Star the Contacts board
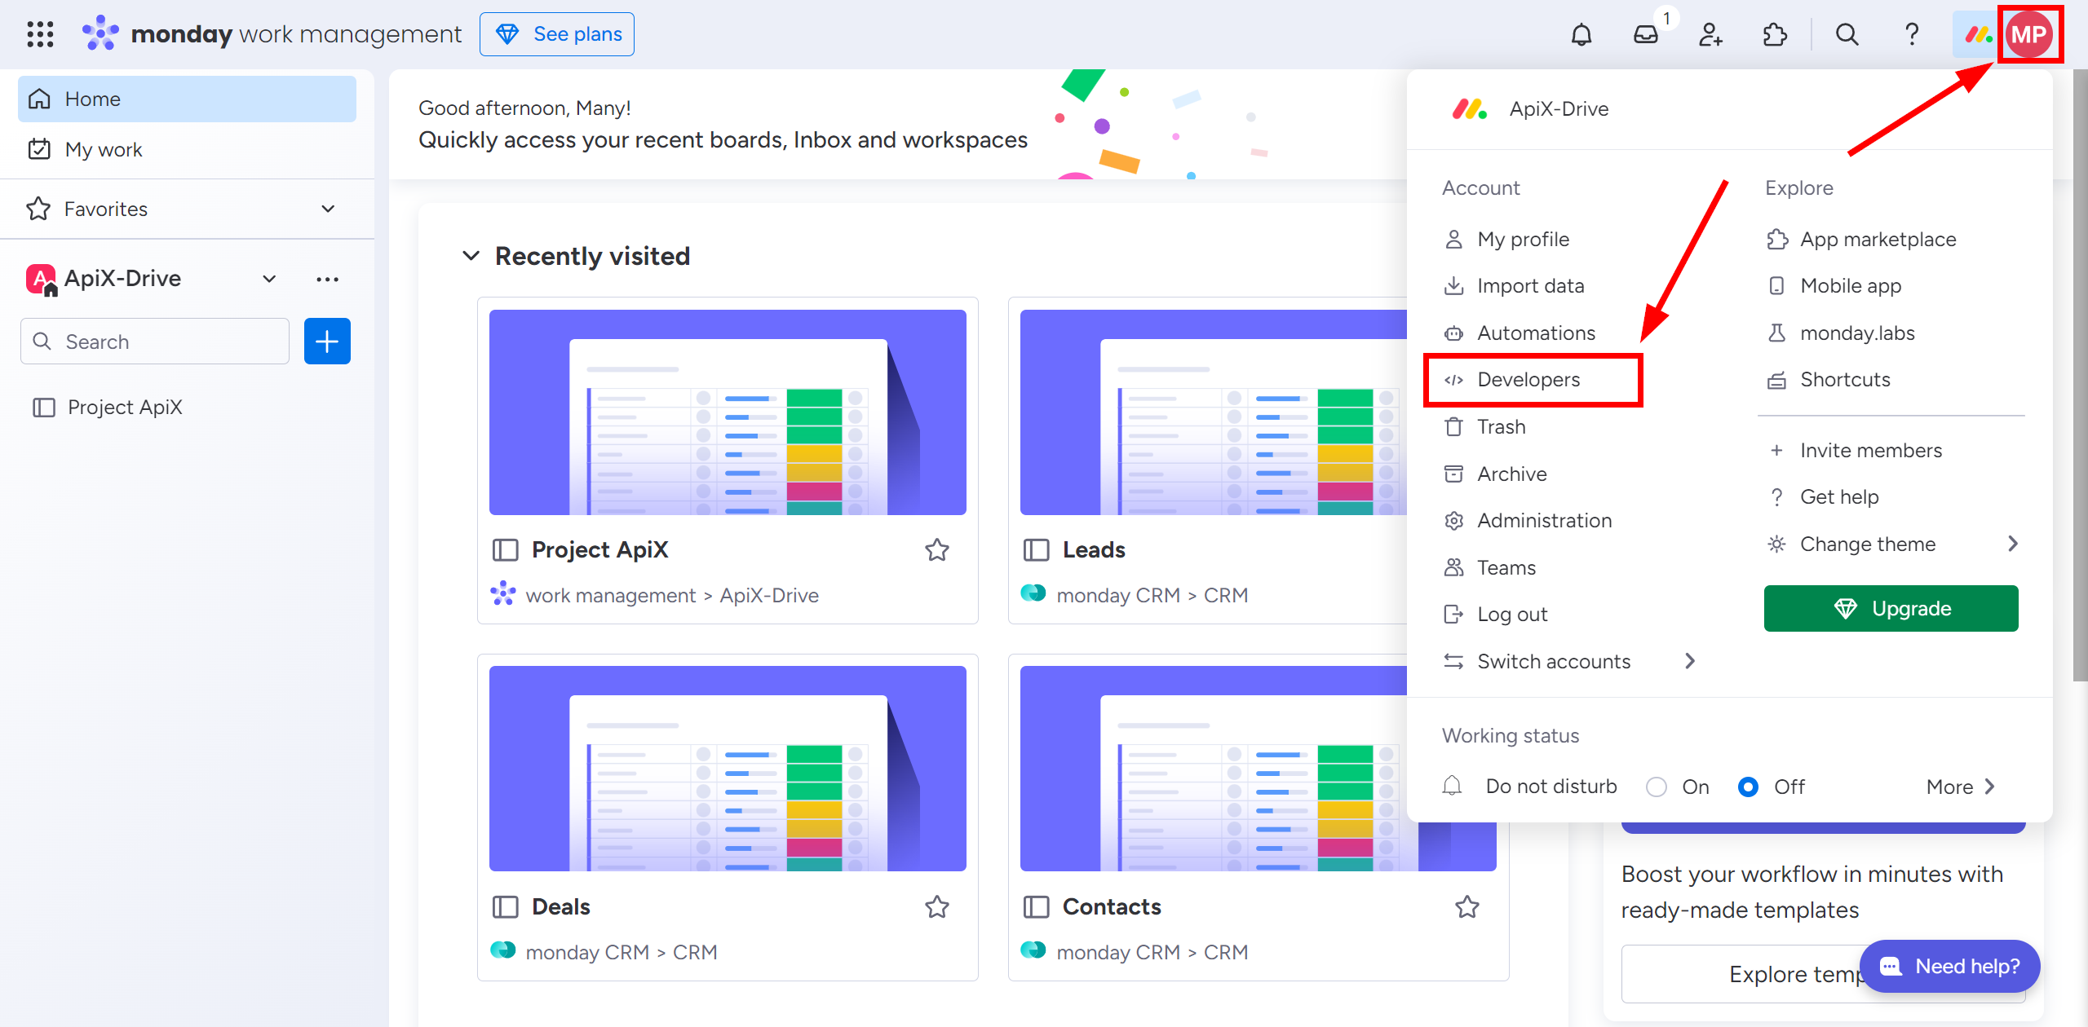The width and height of the screenshot is (2088, 1027). click(x=1467, y=907)
